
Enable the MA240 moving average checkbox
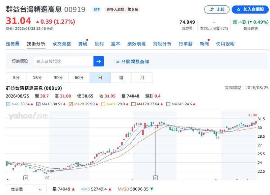tap(168, 104)
